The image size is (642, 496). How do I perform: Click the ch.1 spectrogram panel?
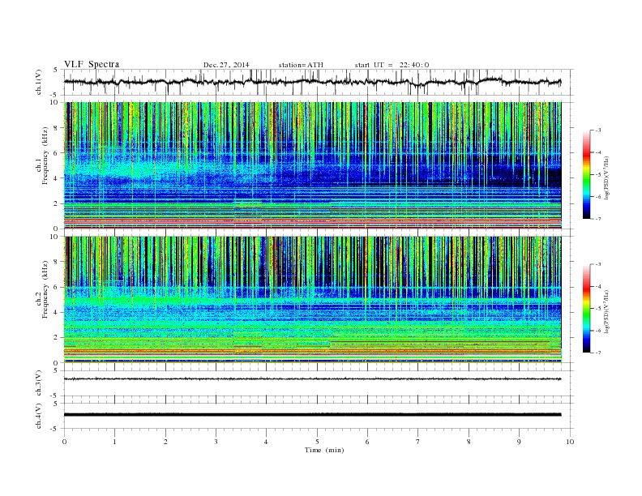click(x=312, y=165)
